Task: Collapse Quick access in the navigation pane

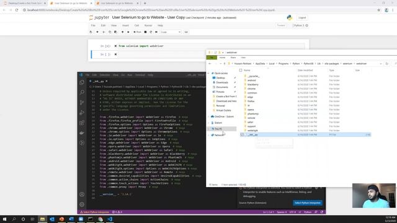Action: click(208, 73)
